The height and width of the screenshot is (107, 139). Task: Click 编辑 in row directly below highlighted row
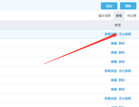point(114,43)
